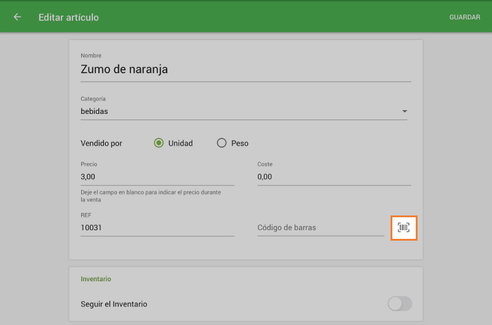
Task: Go back using the arrow icon
Action: coord(17,17)
